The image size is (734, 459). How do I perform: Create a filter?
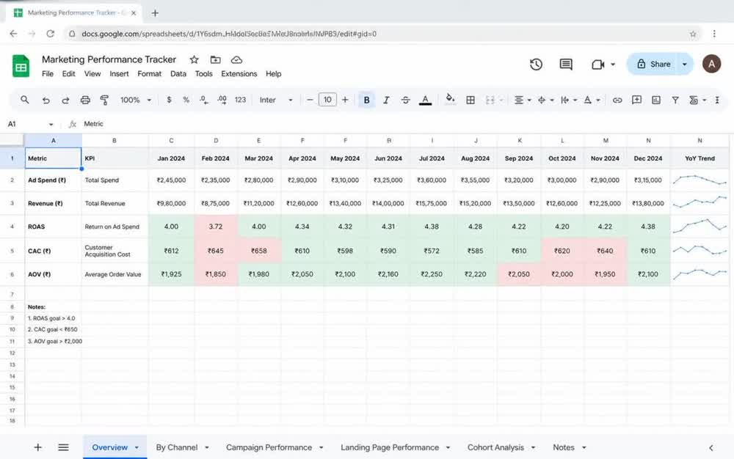click(x=675, y=100)
